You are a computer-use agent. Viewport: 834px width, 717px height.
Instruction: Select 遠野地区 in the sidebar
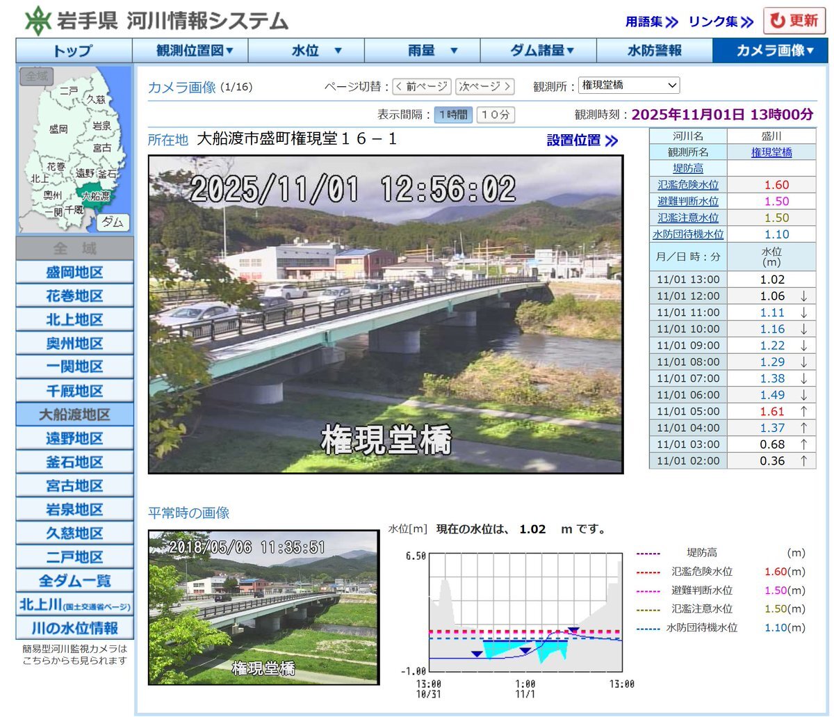74,438
